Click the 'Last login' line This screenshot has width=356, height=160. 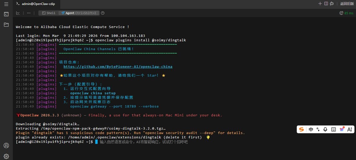pyautogui.click(x=80, y=35)
